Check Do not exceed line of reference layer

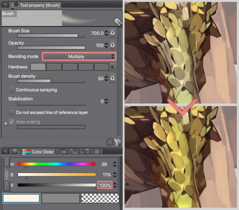tap(11, 112)
